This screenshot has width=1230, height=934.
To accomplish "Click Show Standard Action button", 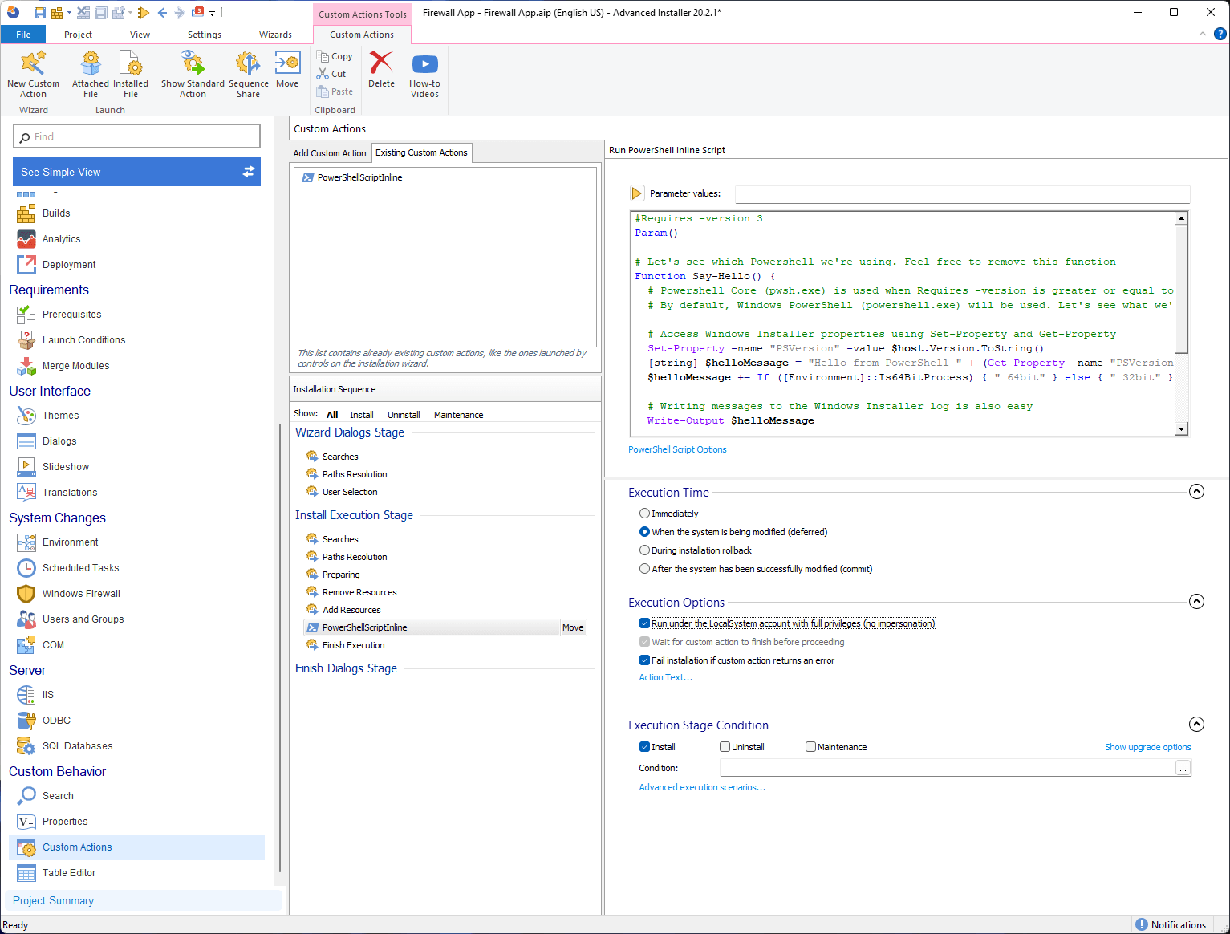I will tap(193, 74).
